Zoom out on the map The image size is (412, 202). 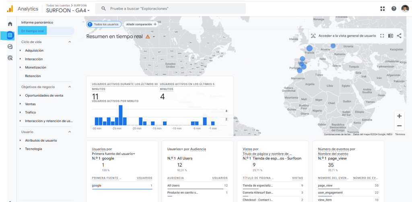click(x=399, y=126)
